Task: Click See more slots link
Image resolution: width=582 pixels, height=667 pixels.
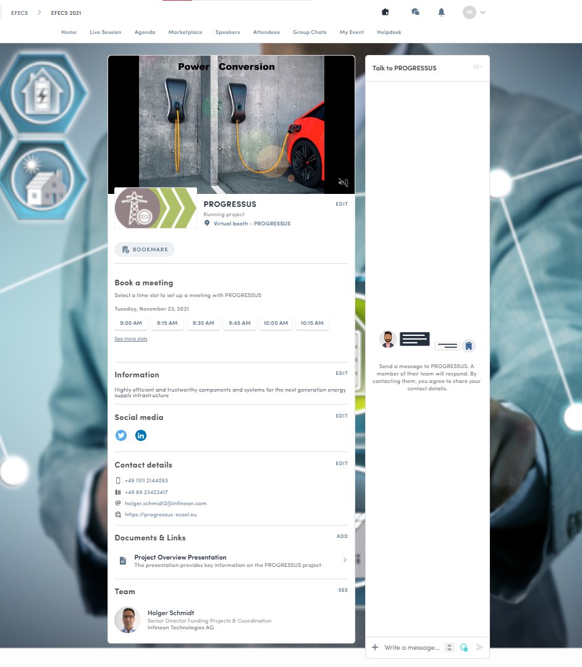Action: (x=130, y=338)
